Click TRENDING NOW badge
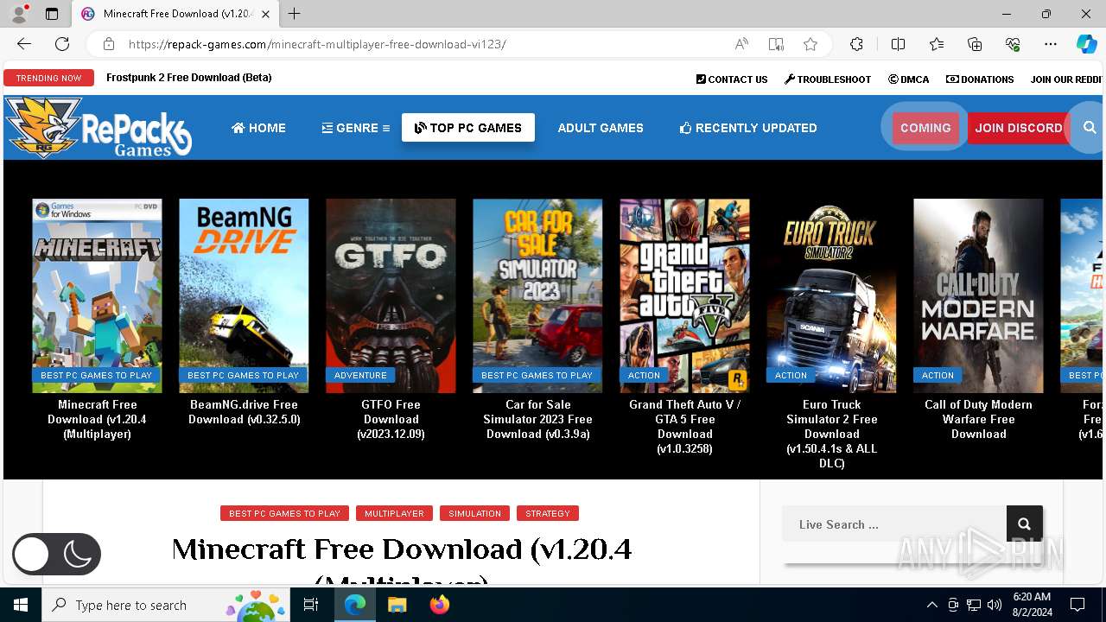The image size is (1106, 622). click(x=48, y=78)
